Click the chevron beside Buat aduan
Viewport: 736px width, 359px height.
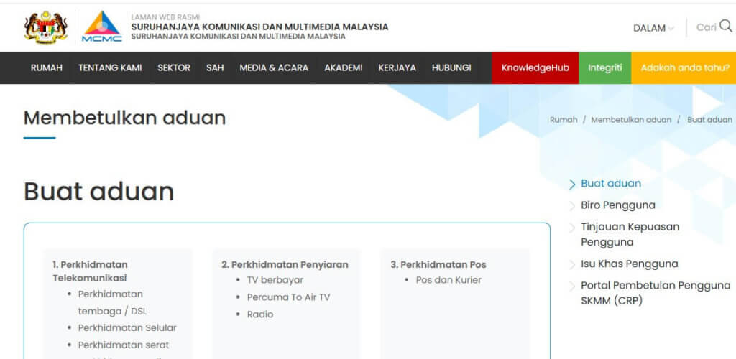[571, 185]
